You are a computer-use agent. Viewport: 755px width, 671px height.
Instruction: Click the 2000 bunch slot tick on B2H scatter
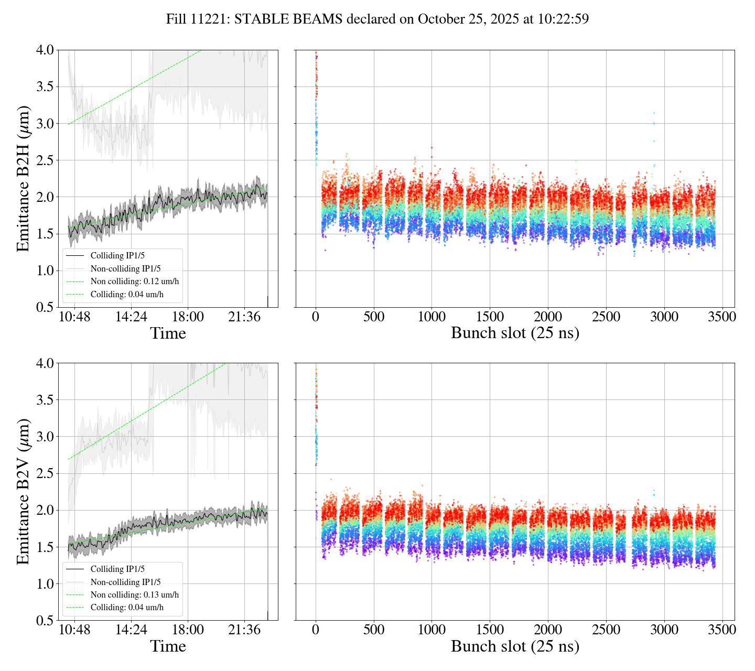point(548,317)
